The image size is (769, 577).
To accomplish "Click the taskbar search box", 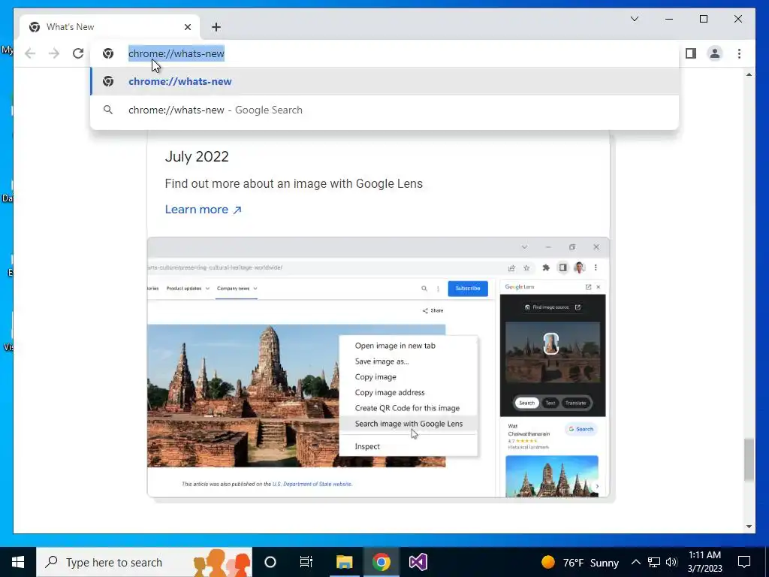I will click(x=144, y=562).
